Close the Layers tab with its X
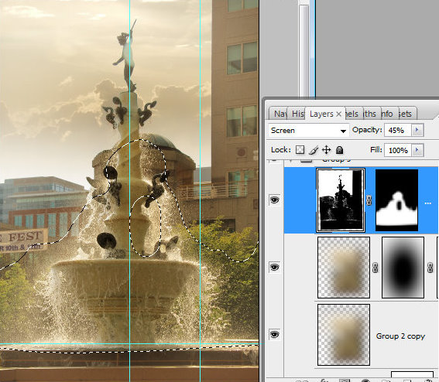Image resolution: width=439 pixels, height=382 pixels. [338, 114]
